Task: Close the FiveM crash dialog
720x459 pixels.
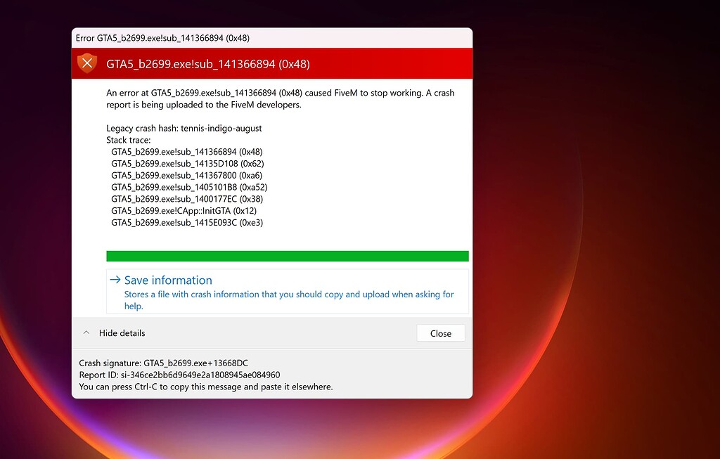Action: tap(440, 333)
